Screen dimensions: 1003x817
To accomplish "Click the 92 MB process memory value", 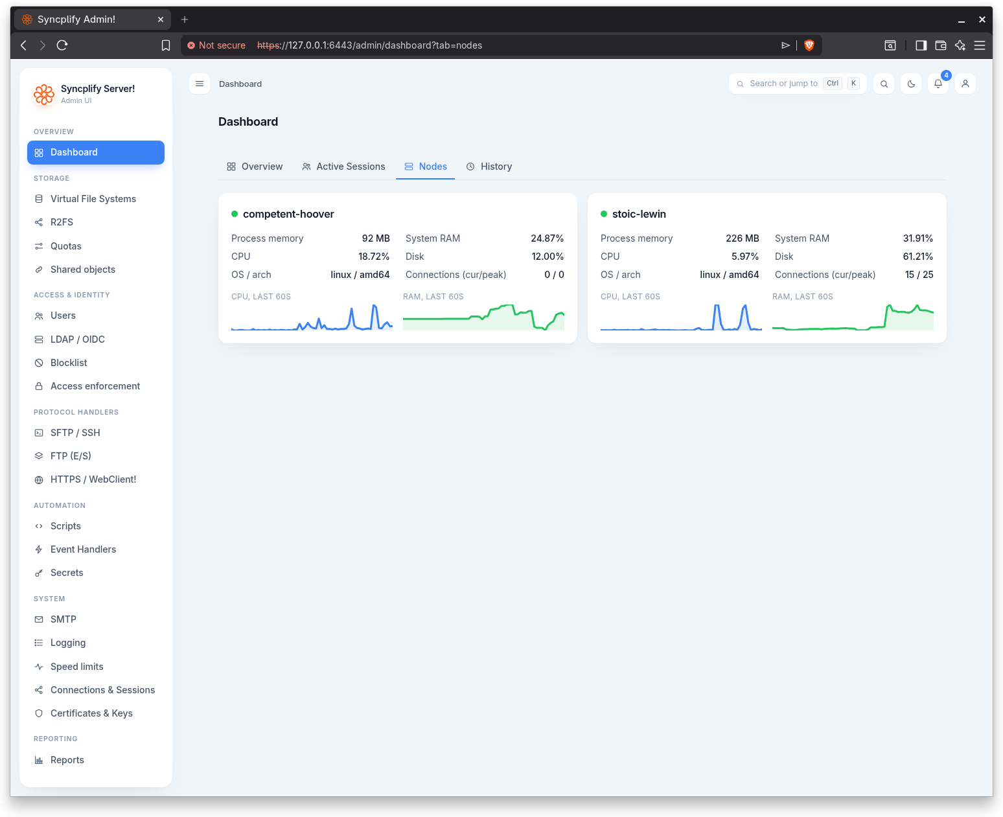I will 376,238.
